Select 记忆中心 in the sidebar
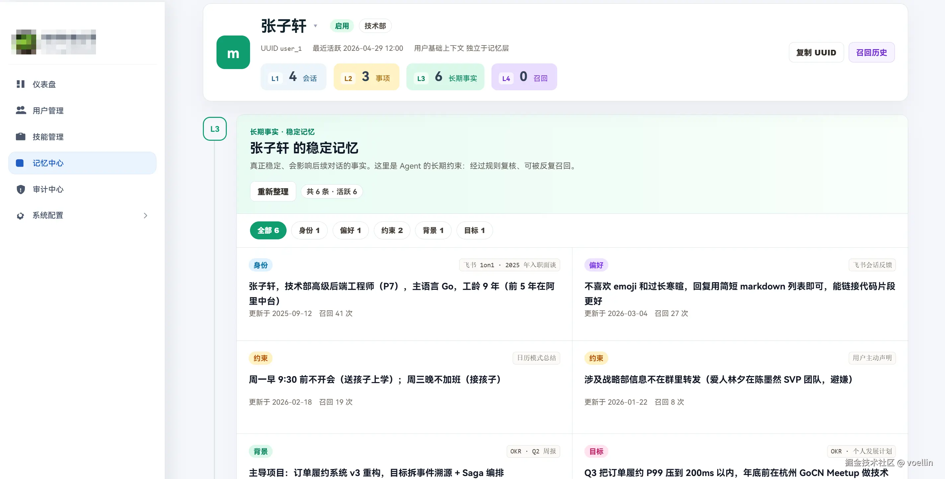 pos(82,163)
